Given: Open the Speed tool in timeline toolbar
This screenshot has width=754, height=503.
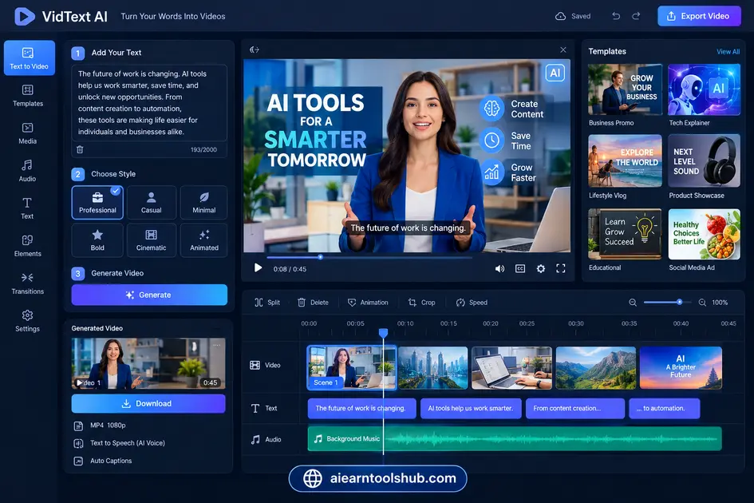Looking at the screenshot, I should (472, 303).
